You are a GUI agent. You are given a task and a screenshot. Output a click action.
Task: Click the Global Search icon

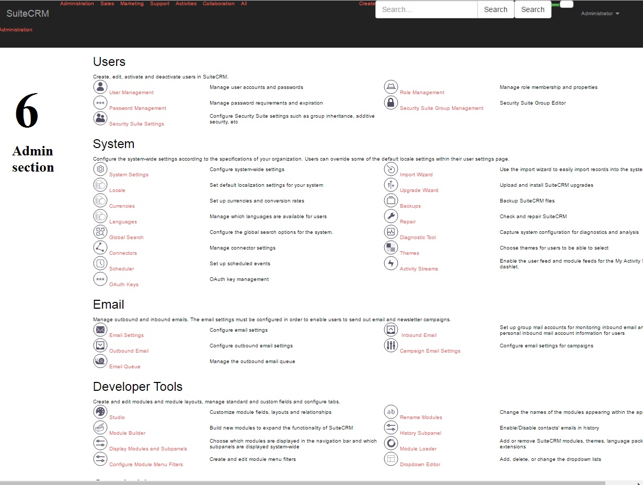[x=100, y=232]
